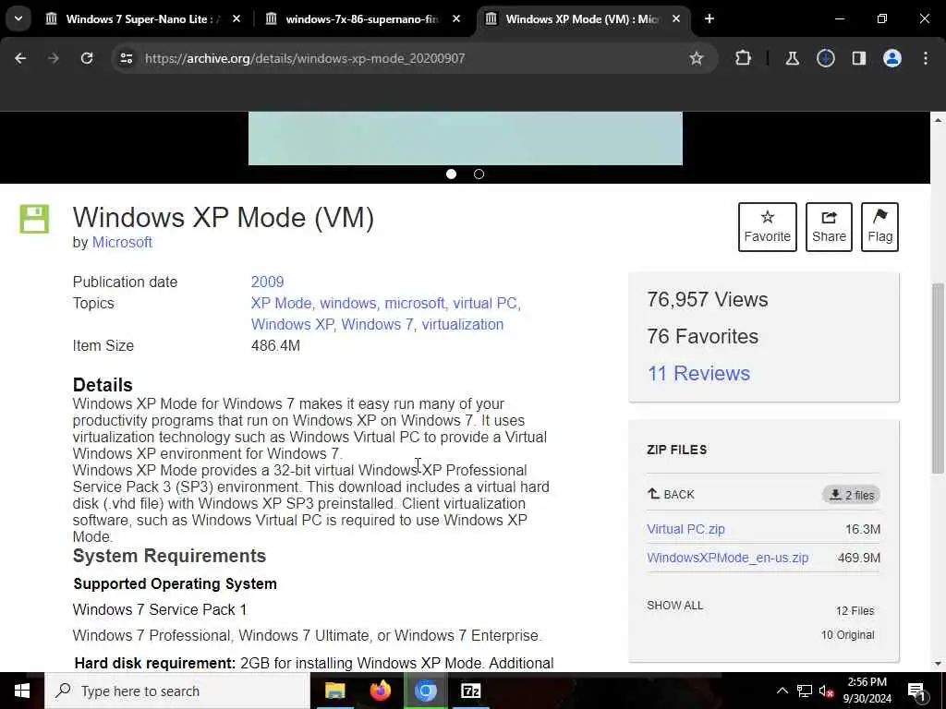Share this item with Share button
The height and width of the screenshot is (709, 946).
click(x=829, y=227)
